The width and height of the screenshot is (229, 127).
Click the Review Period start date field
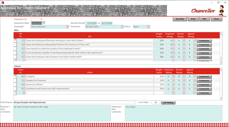click(x=91, y=23)
